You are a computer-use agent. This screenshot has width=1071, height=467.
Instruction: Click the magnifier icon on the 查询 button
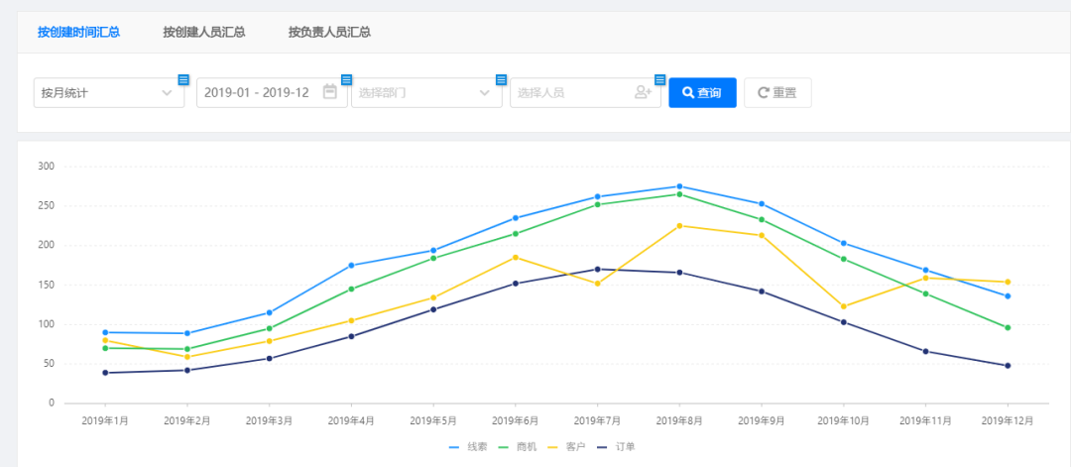tap(688, 92)
